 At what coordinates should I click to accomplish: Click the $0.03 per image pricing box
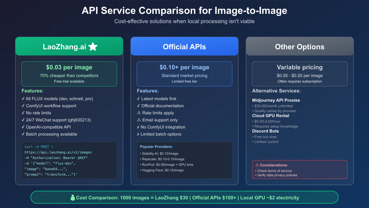click(69, 74)
